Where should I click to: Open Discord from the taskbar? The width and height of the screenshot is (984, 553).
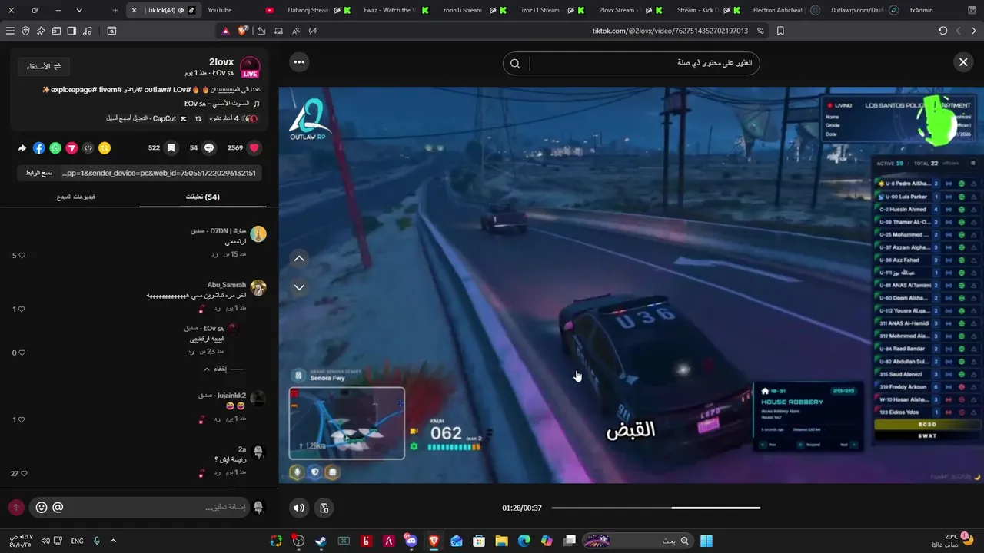411,541
